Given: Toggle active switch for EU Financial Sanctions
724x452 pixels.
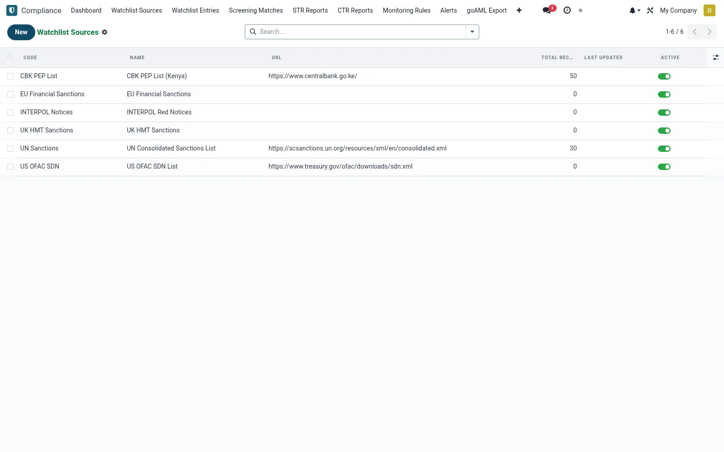Looking at the screenshot, I should [x=664, y=94].
